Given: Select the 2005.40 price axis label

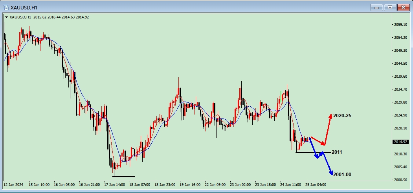Looking at the screenshot, I should click(401, 167).
